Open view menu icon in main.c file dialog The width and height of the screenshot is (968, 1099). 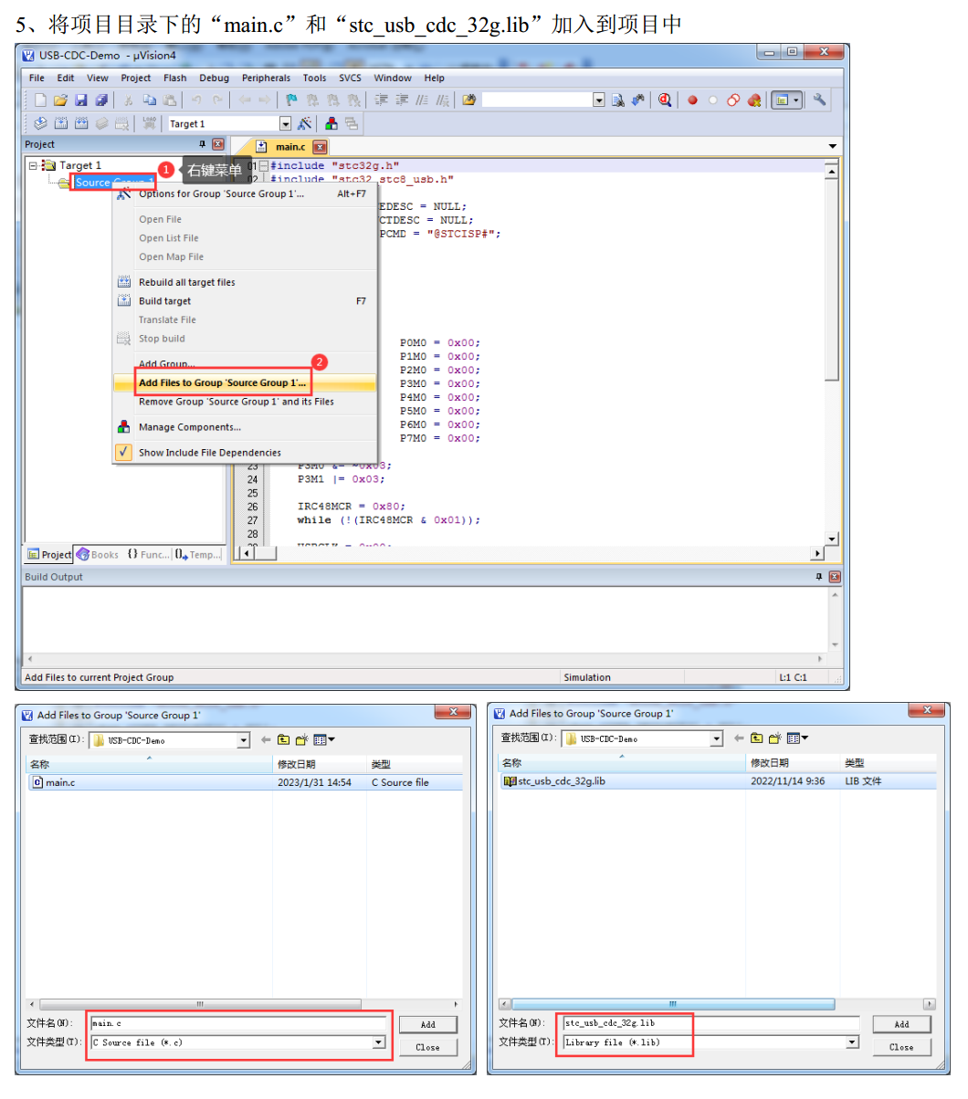click(323, 740)
